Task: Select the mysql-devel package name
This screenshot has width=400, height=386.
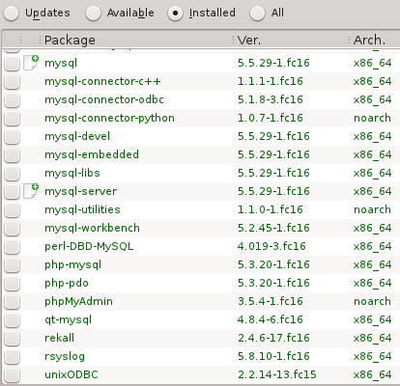Action: [77, 136]
